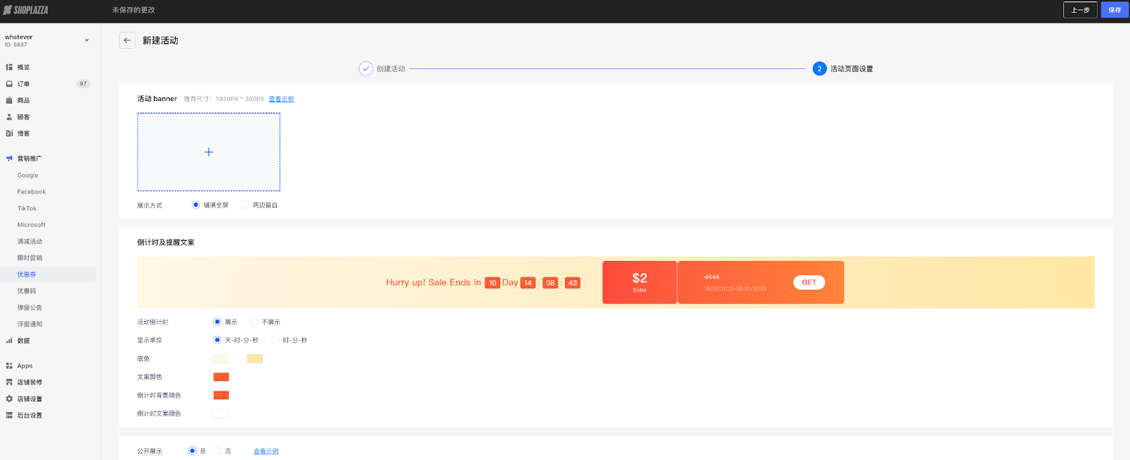Go back using the arrow button

coord(127,40)
